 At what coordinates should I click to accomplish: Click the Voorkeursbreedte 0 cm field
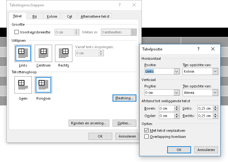click(x=64, y=32)
